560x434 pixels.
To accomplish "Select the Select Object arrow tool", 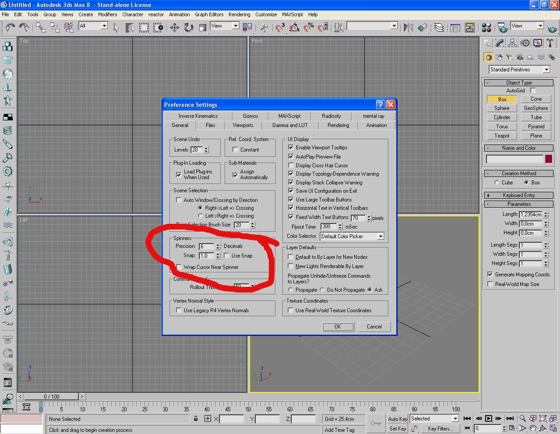I will (116, 28).
